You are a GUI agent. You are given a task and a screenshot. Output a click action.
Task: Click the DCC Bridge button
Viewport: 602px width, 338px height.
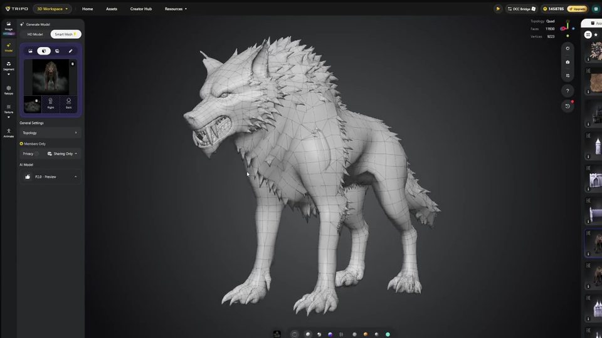(521, 9)
